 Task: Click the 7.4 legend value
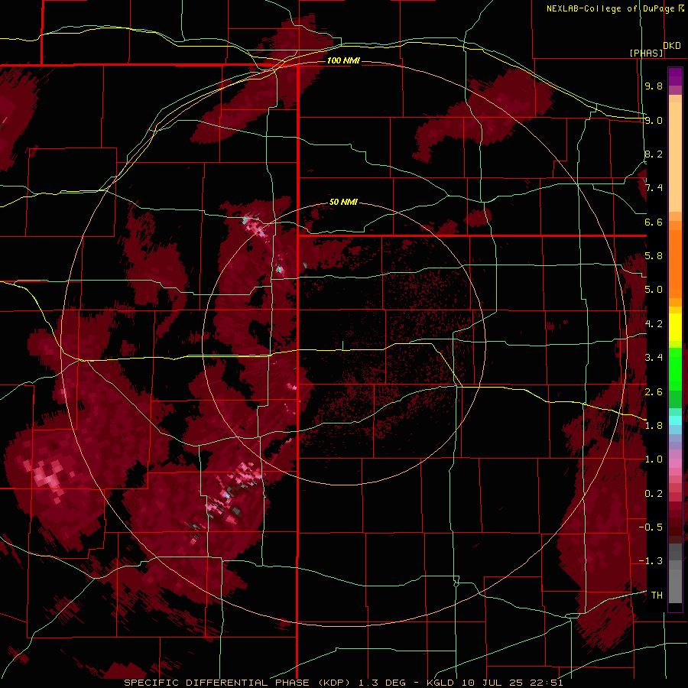[x=654, y=188]
